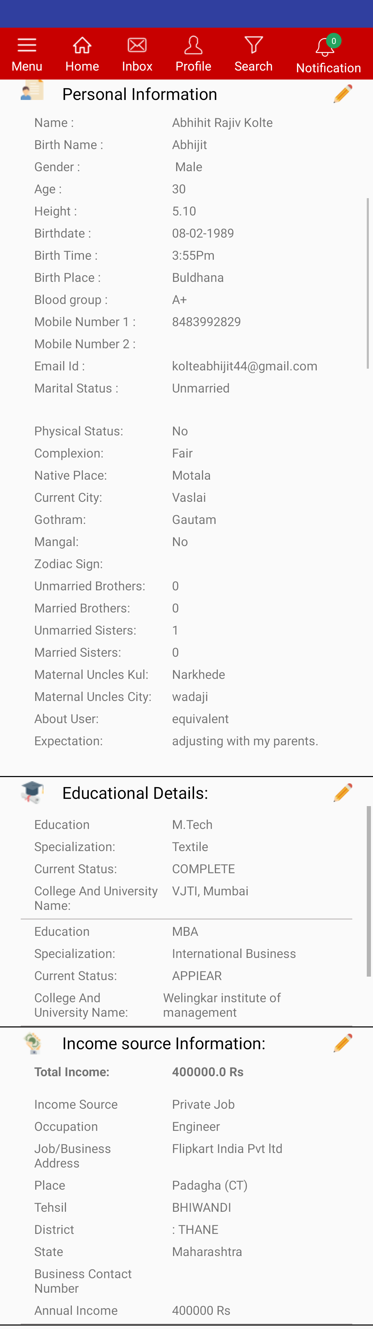Tap mobile number 8483992829
Image resolution: width=373 pixels, height=1329 pixels.
point(207,322)
